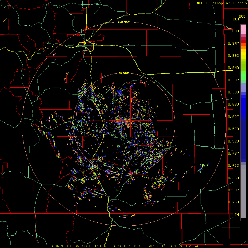Select the 0.253 scale value
Screen dimensions: 248x248
pos(233,202)
